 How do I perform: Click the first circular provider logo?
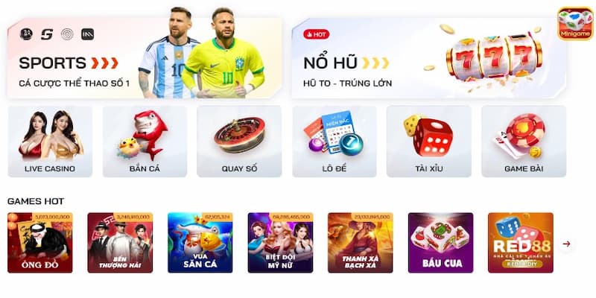point(26,34)
